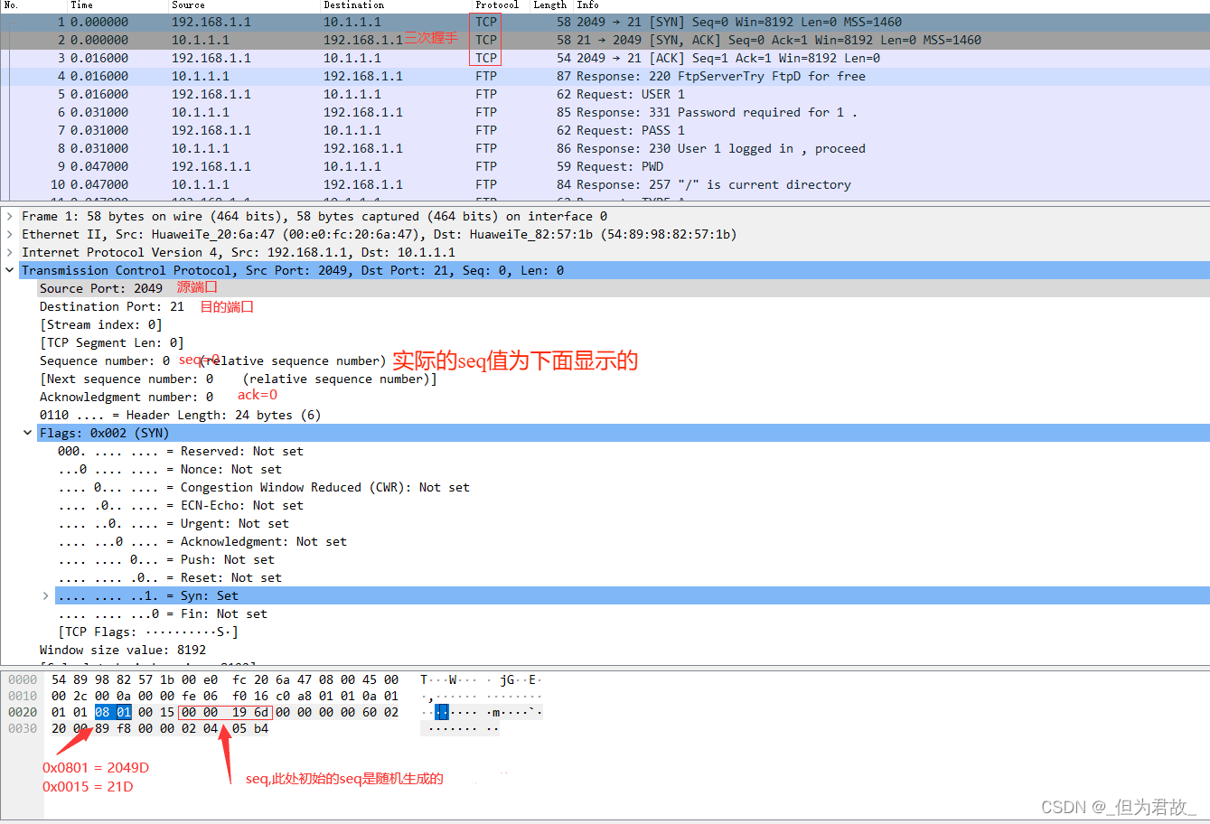Collapse the Flags: 0x002 (SYN) tree
Screen dimensions: 1210x824
point(28,433)
